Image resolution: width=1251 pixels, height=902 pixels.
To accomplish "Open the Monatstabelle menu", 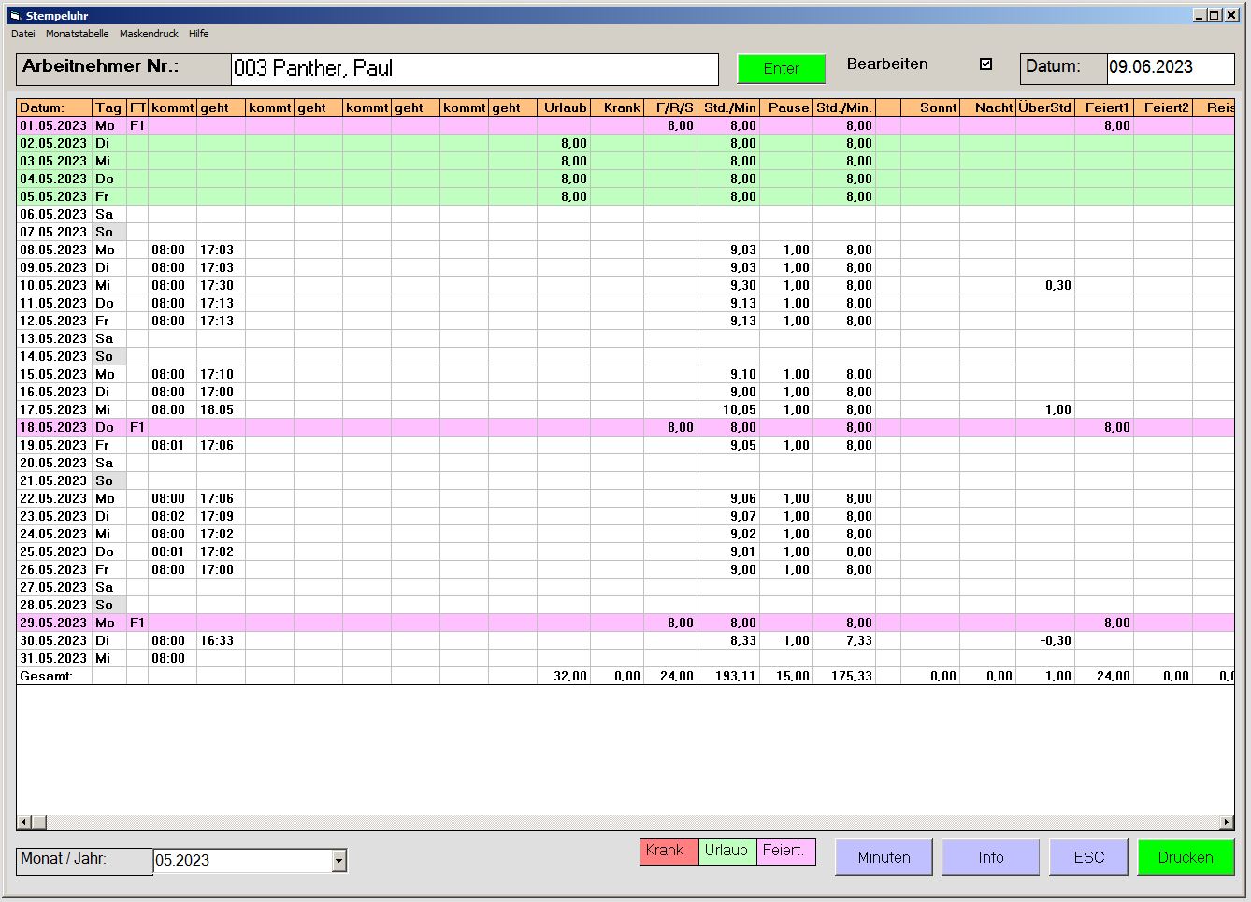I will 77,34.
